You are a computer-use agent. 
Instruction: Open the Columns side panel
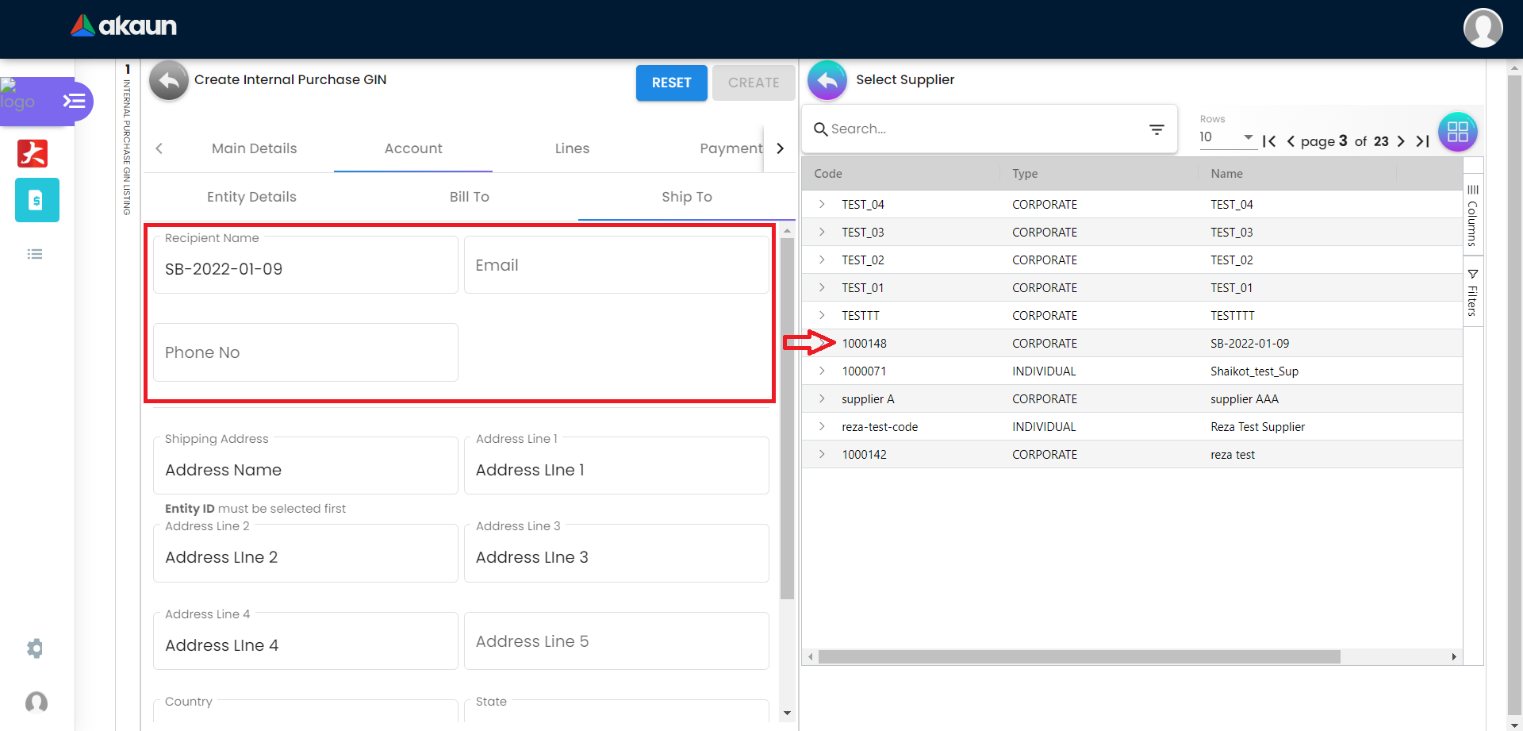point(1472,216)
